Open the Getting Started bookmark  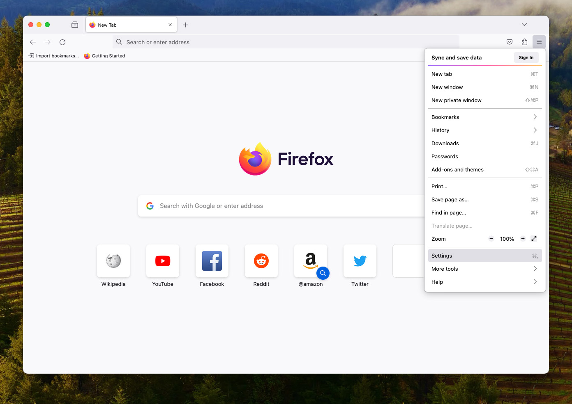(x=104, y=56)
